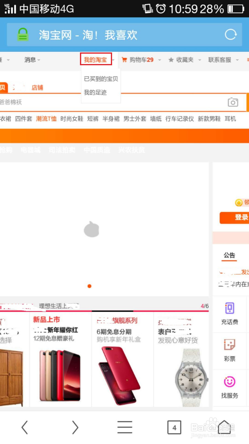Image resolution: width=249 pixels, height=444 pixels.
Task: Click the star favorites icon
Action: [171, 60]
